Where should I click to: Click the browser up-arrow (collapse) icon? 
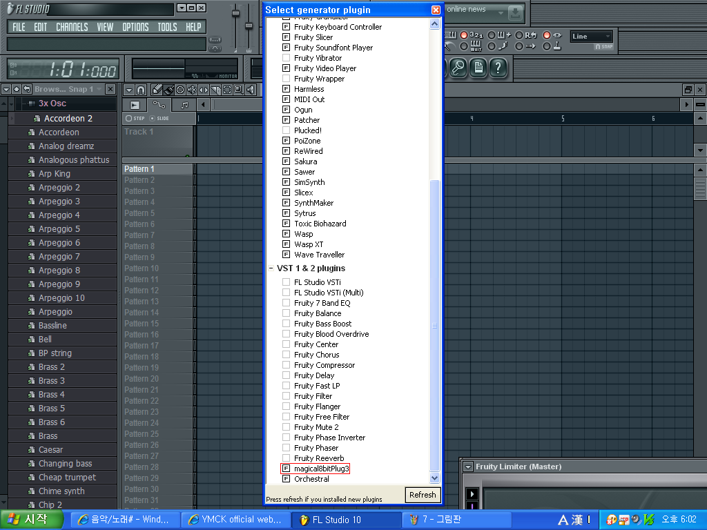point(17,89)
